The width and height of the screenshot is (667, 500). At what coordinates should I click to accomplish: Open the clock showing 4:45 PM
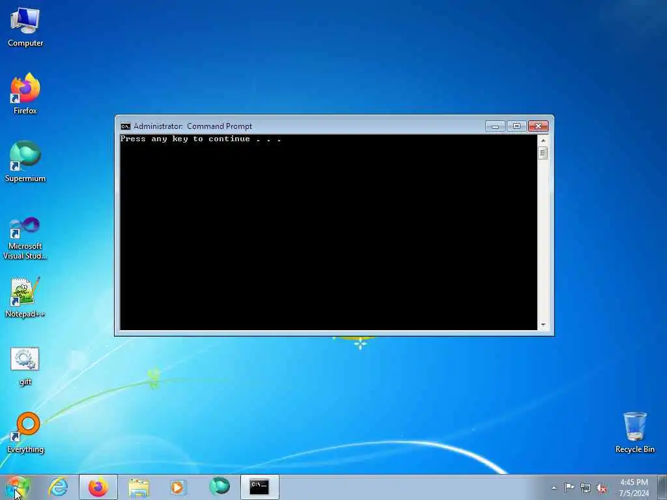(x=634, y=488)
